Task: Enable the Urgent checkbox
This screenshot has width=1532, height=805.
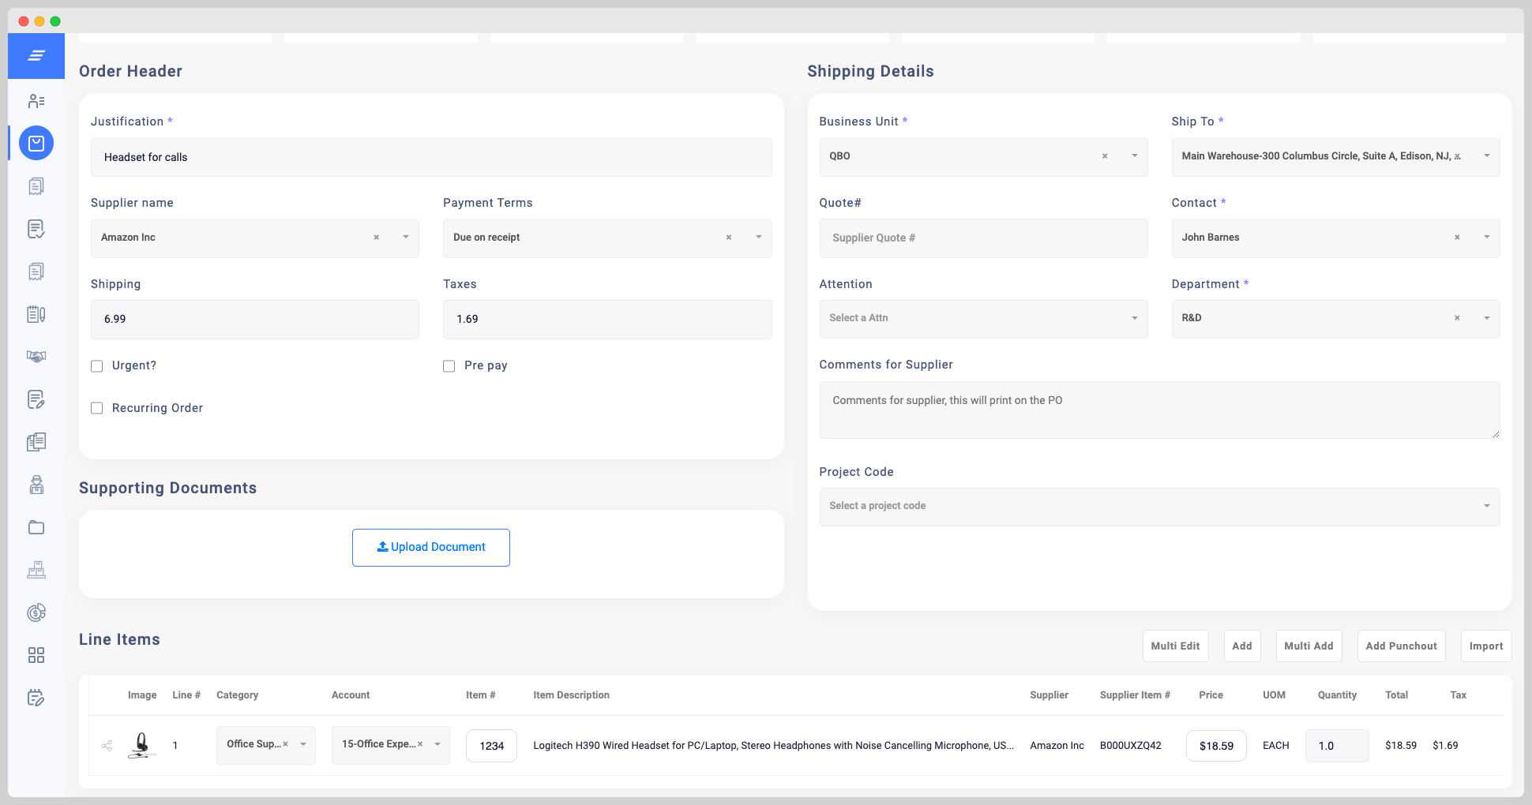Action: pos(96,365)
